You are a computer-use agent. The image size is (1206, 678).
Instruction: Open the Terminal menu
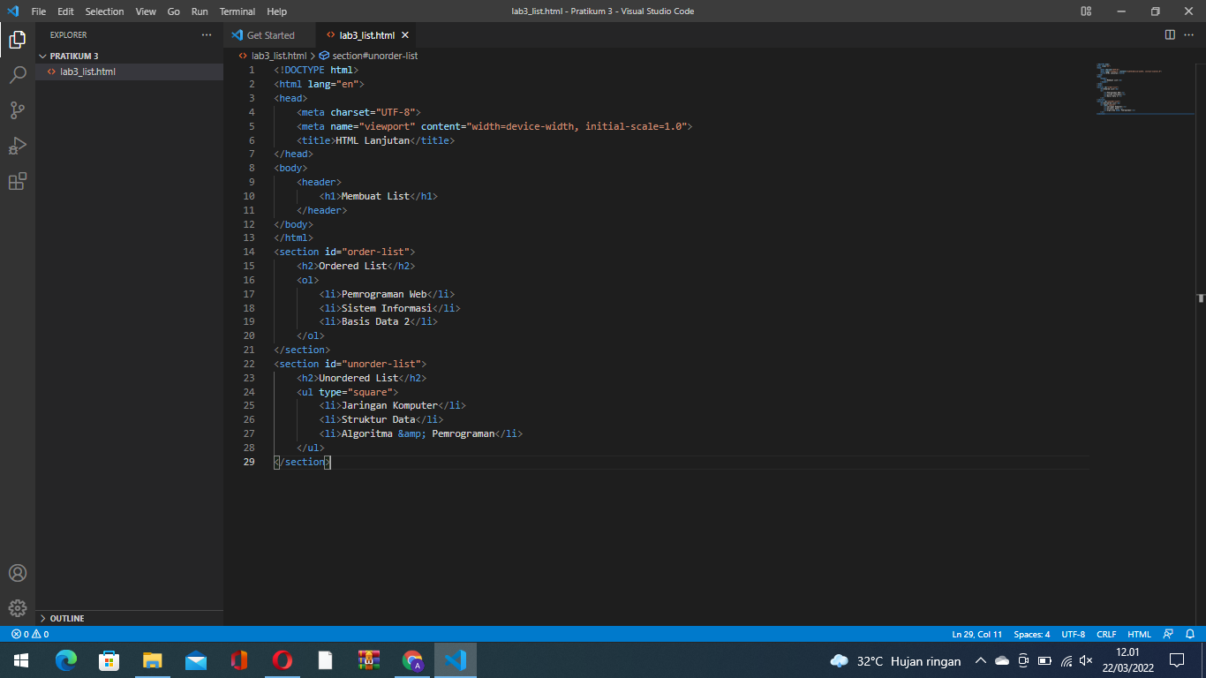point(236,11)
